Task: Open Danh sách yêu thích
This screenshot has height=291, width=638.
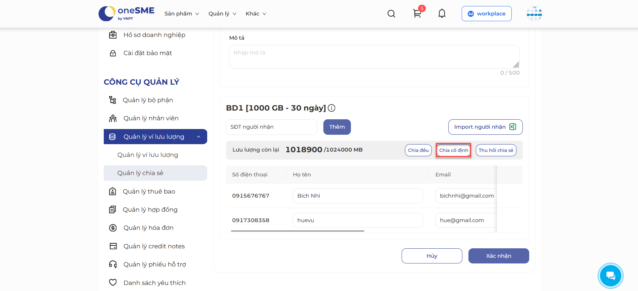Action: 154,283
